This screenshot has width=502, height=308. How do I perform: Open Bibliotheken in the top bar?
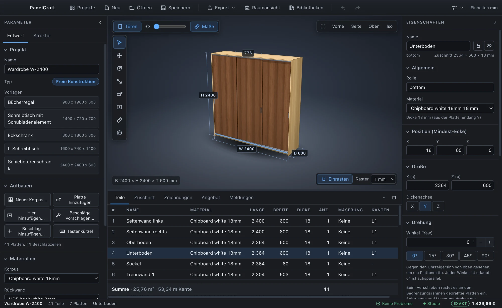[x=306, y=8]
